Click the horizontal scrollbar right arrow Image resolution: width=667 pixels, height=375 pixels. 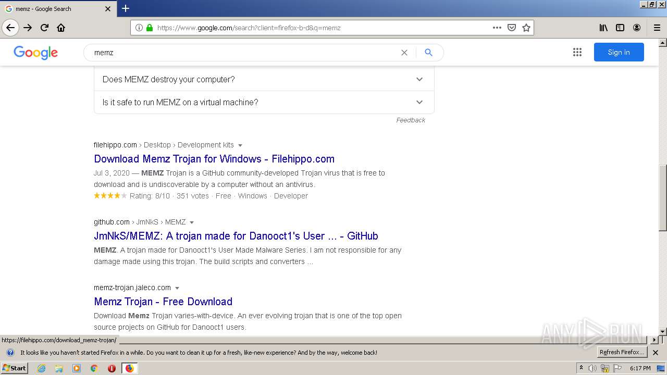(x=654, y=340)
